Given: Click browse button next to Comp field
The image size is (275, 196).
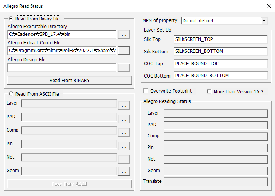Looking at the screenshot, I should pos(124,132).
